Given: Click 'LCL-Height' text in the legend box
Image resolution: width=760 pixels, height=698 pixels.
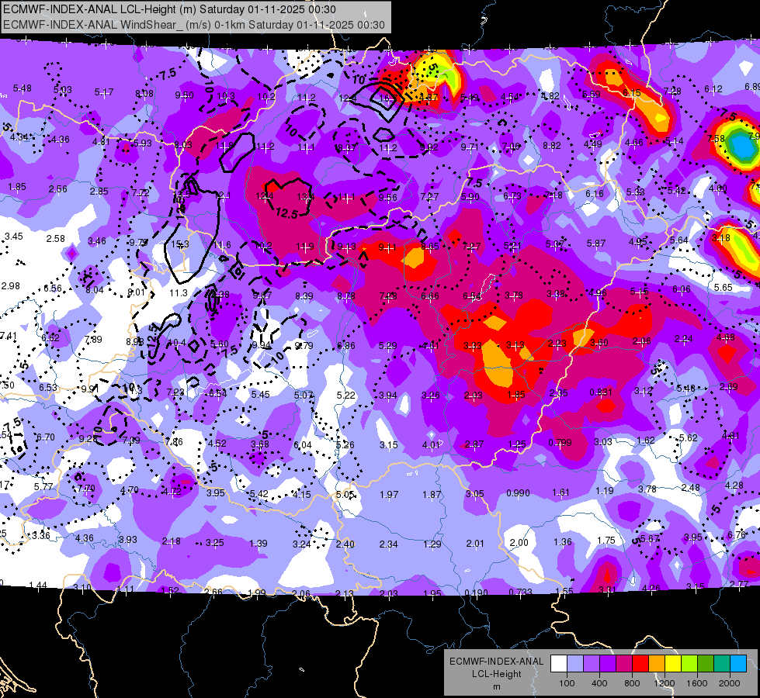Looking at the screenshot, I should [x=497, y=674].
